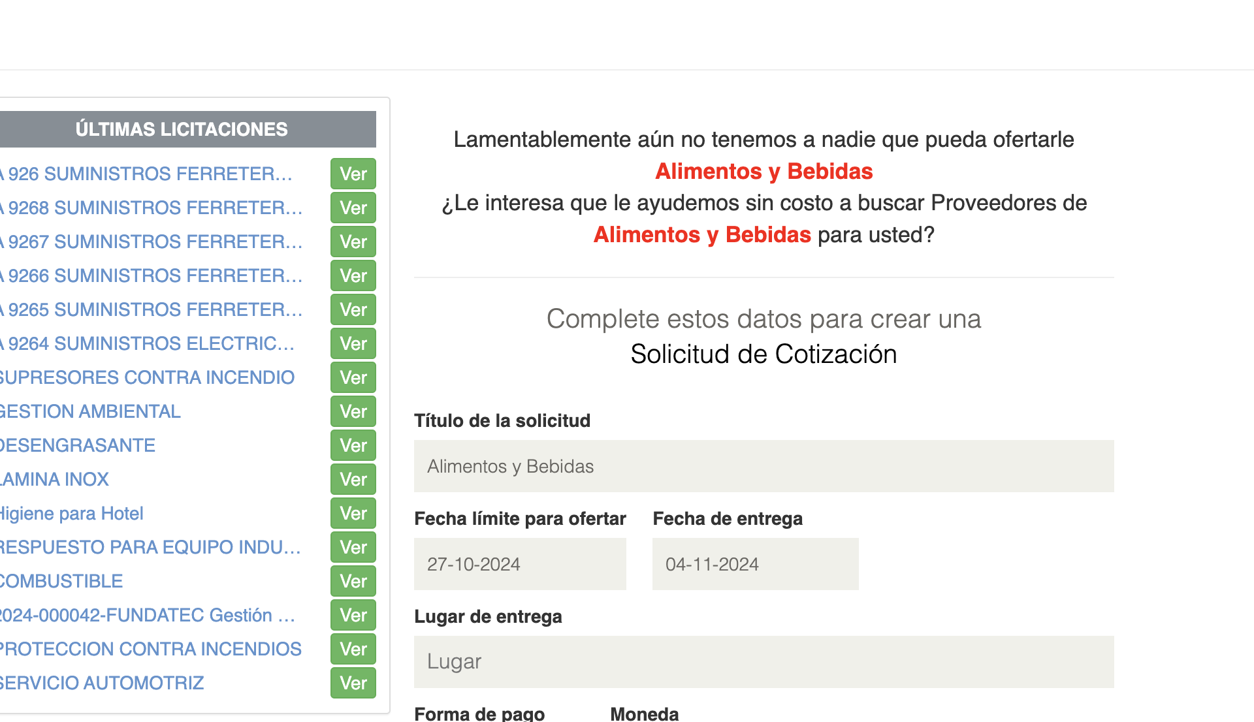This screenshot has height=722, width=1254.
Task: Open 2024-000042-FUNDATEC Gestión link
Action: point(147,616)
